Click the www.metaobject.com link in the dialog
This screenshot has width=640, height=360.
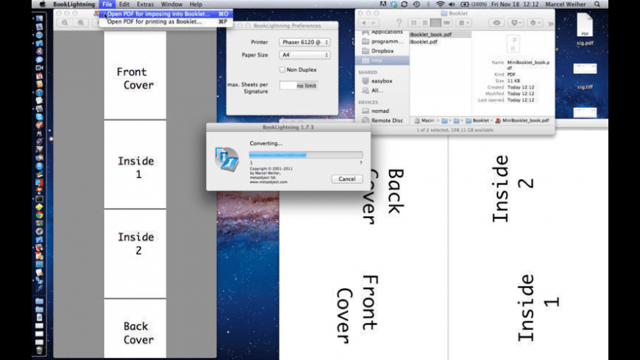coord(269,181)
